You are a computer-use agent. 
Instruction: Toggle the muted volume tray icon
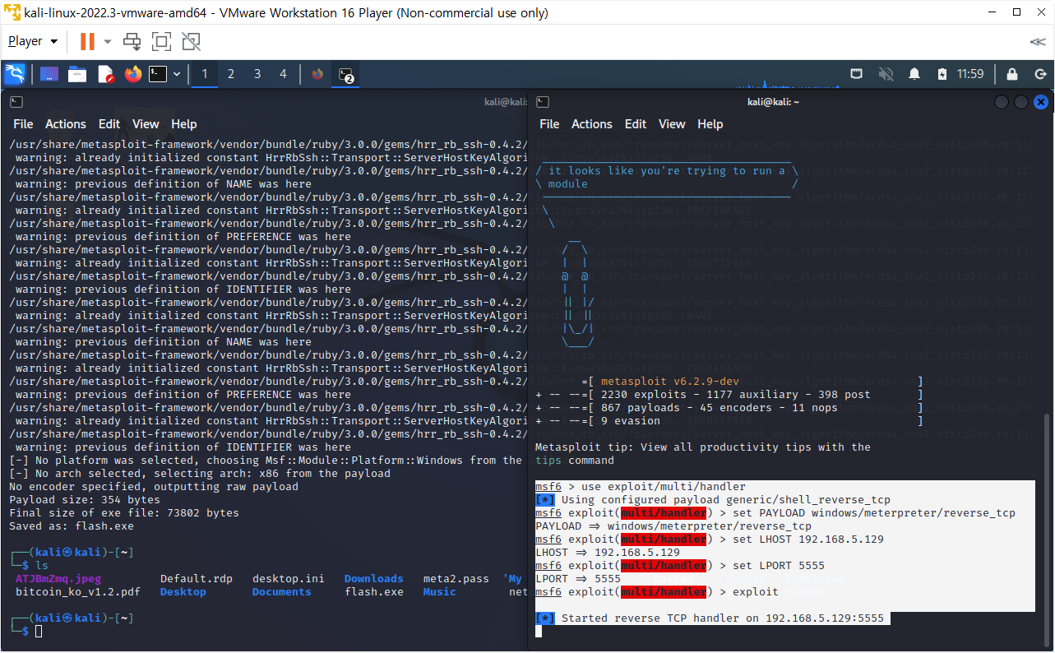886,74
